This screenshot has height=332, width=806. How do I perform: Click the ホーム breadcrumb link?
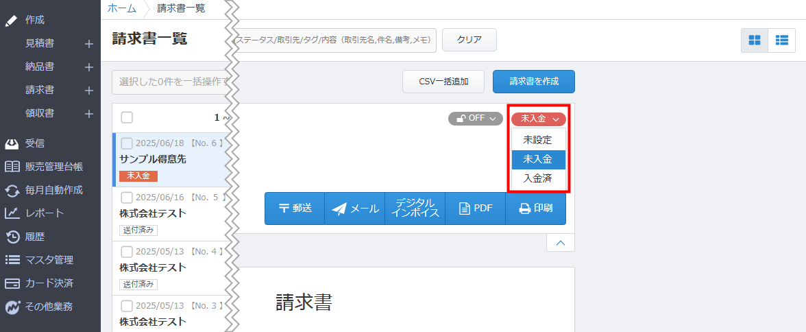click(x=121, y=9)
